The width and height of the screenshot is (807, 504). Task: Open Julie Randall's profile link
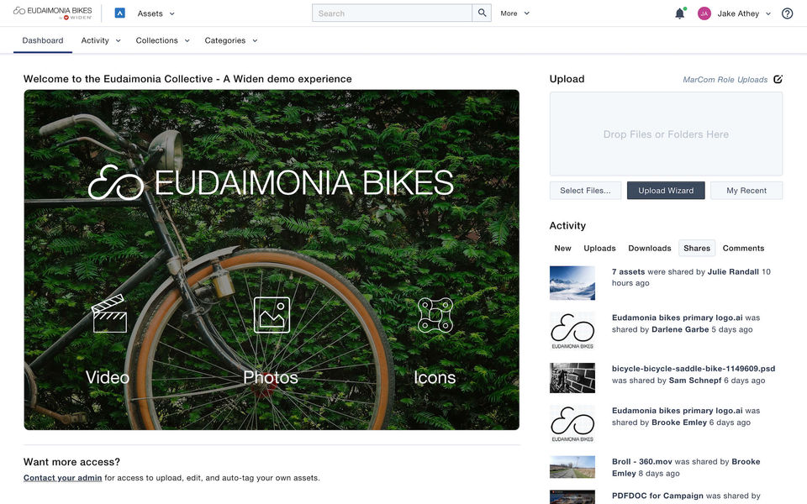[733, 271]
